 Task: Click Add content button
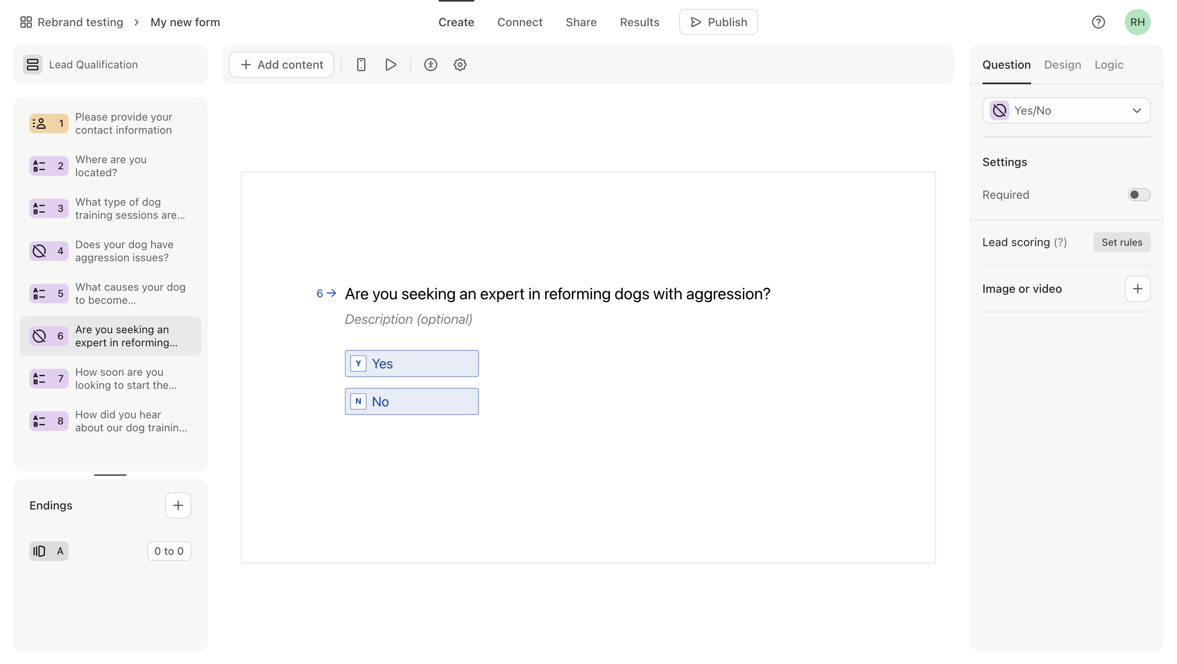[x=282, y=65]
